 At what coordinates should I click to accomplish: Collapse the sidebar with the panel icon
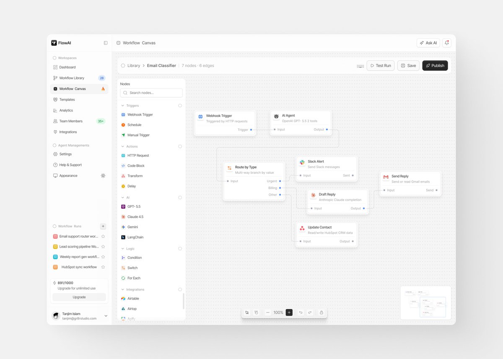106,43
